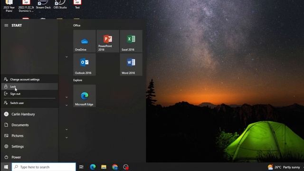The height and width of the screenshot is (171, 304).
Task: Open the OneDrive tile
Action: 85,41
